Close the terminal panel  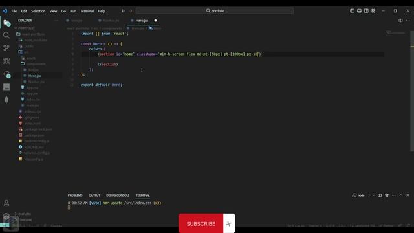[x=408, y=195]
